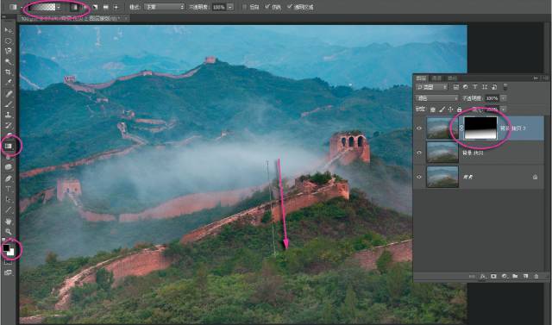Hide the top masked layer via eye icon
The height and width of the screenshot is (325, 552).
click(x=419, y=128)
